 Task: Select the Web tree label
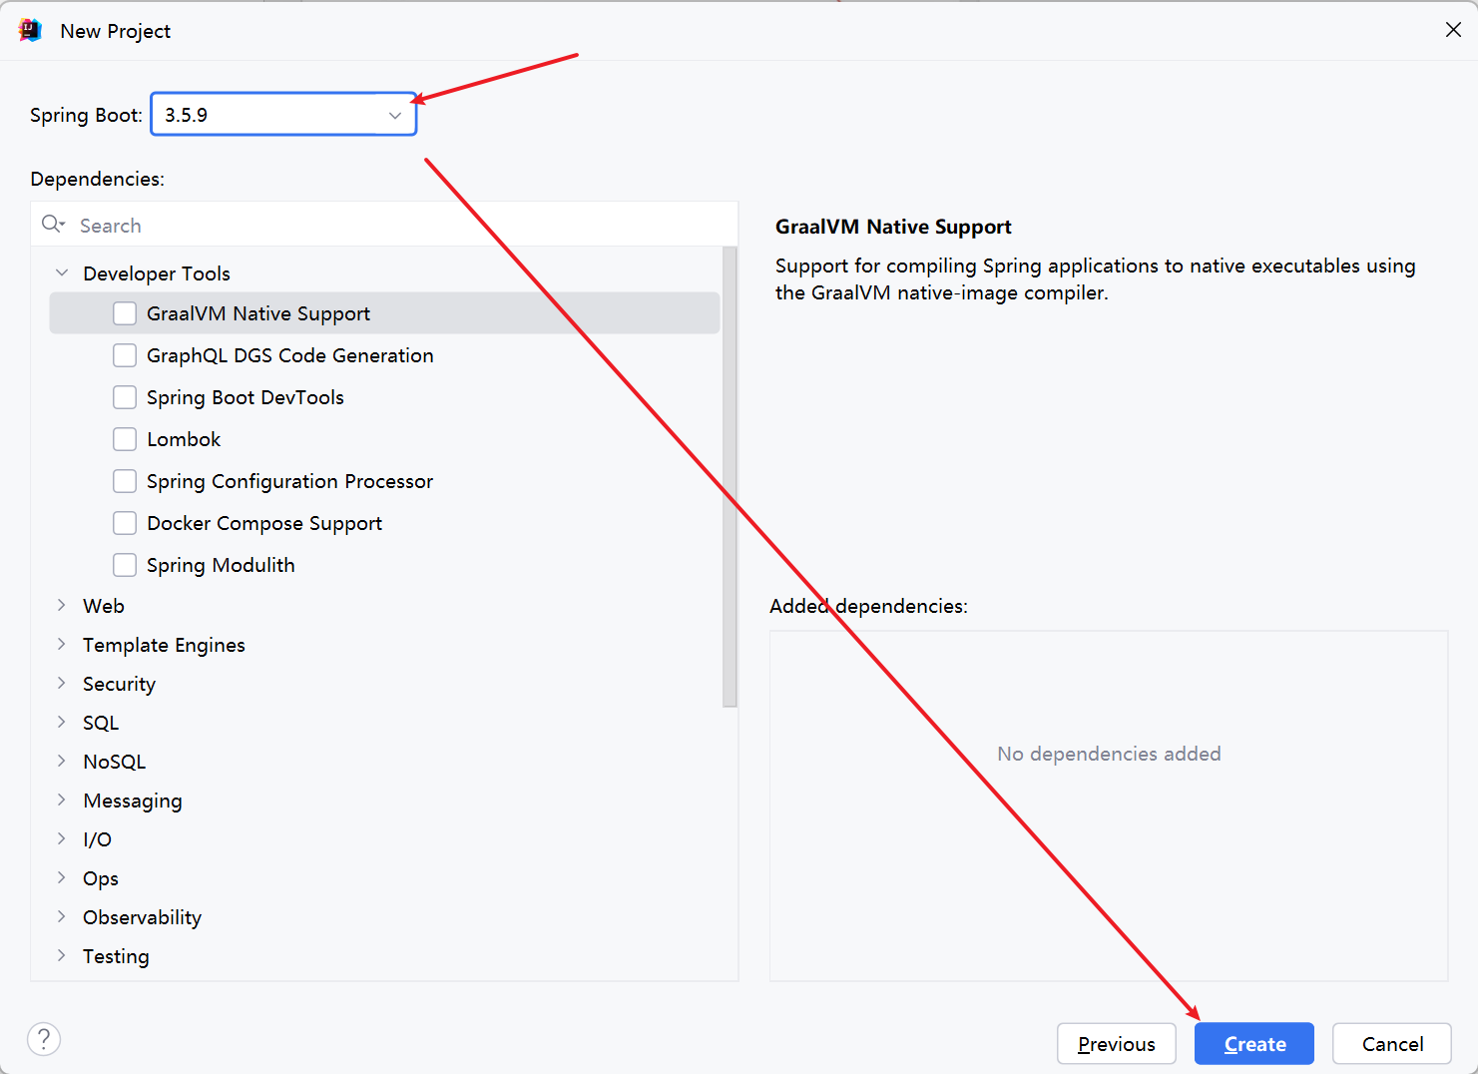pos(104,606)
